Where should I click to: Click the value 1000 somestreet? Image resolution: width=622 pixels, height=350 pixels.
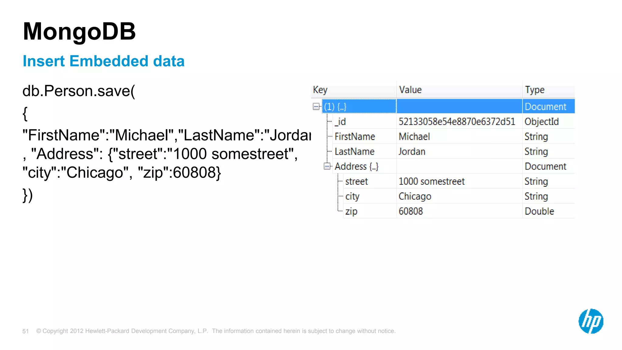tap(432, 181)
